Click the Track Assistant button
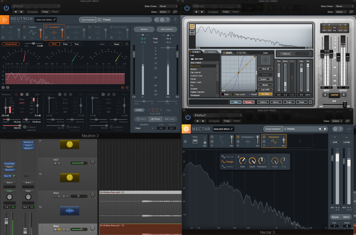 click(x=88, y=20)
